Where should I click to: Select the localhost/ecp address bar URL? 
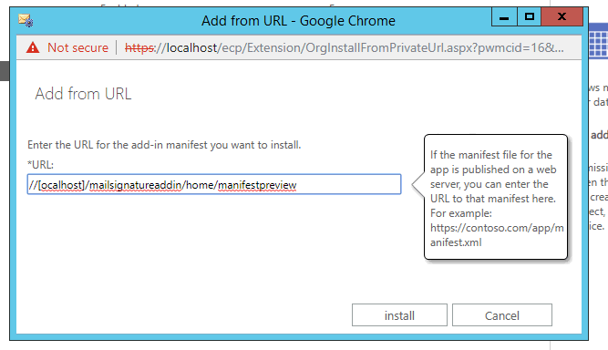pos(344,47)
